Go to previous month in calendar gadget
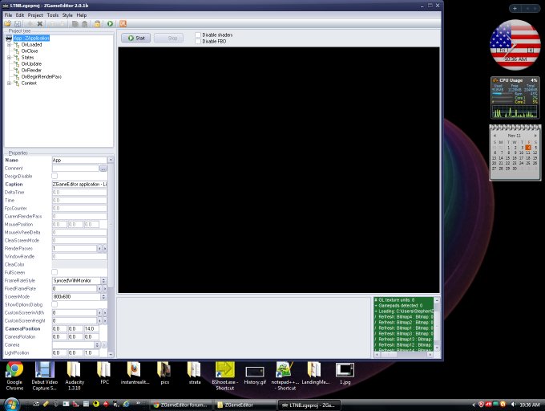The width and height of the screenshot is (545, 411). coord(495,135)
